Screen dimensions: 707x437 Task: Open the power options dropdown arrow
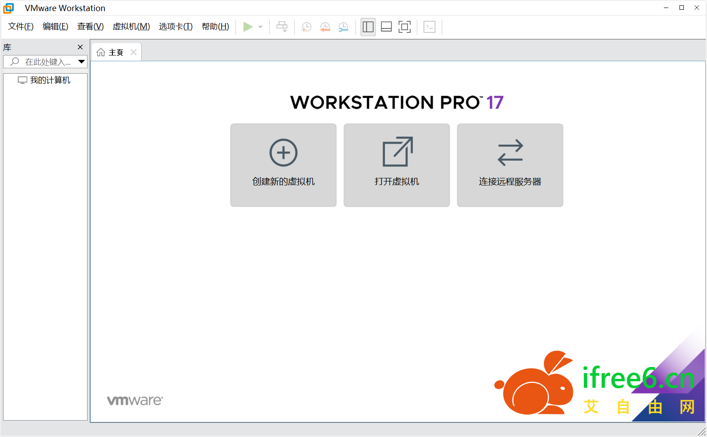pyautogui.click(x=260, y=27)
